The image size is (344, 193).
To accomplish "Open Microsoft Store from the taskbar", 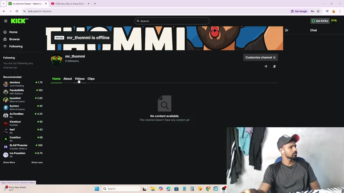I will click(x=176, y=189).
